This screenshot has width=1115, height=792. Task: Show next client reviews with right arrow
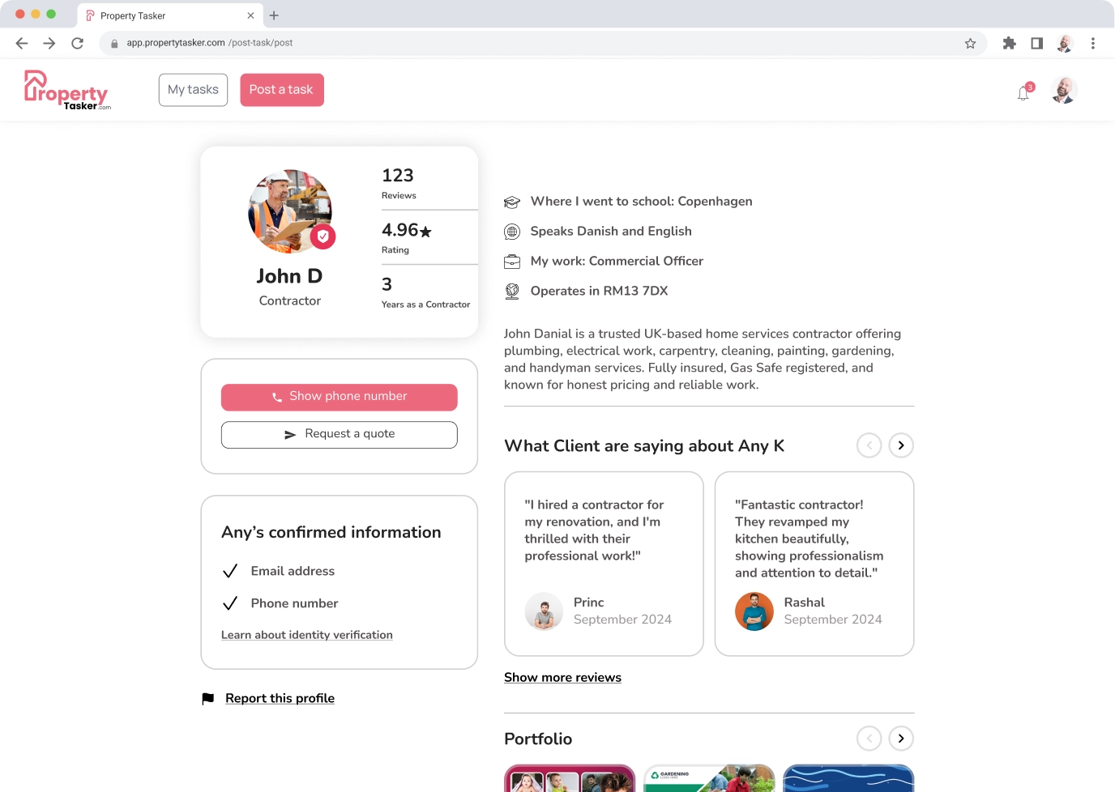(x=901, y=445)
